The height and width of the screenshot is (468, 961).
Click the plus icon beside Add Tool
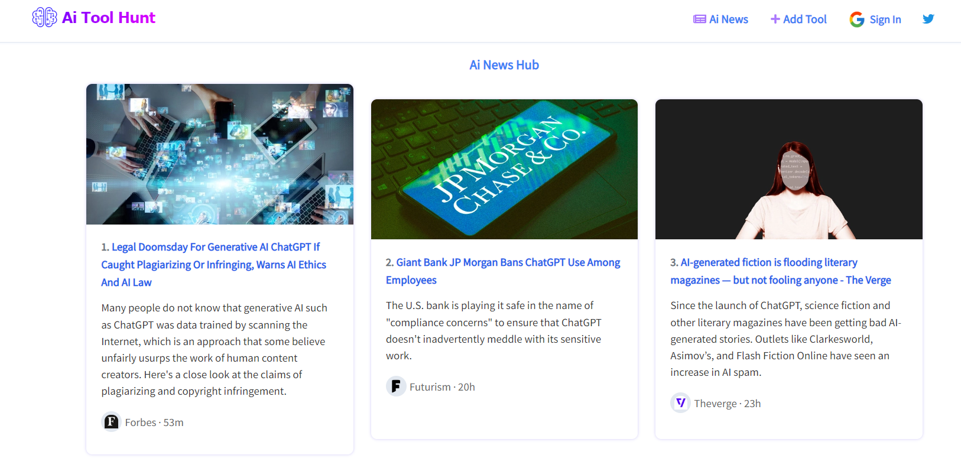click(x=775, y=19)
